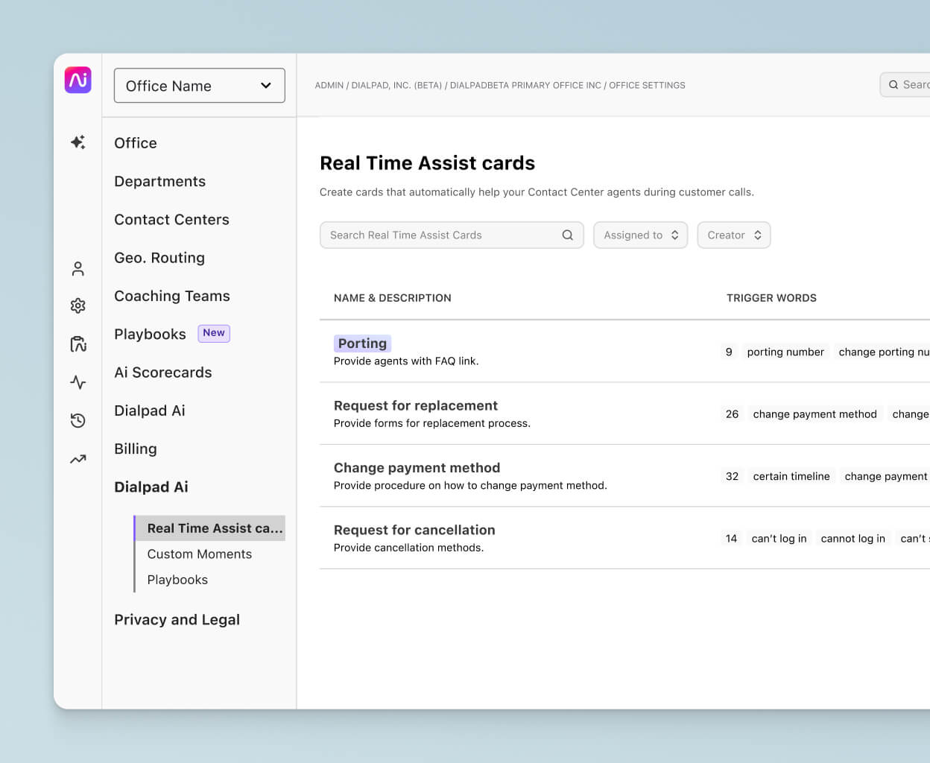Click the New badge next to Playbooks
The height and width of the screenshot is (763, 930).
[x=214, y=333]
